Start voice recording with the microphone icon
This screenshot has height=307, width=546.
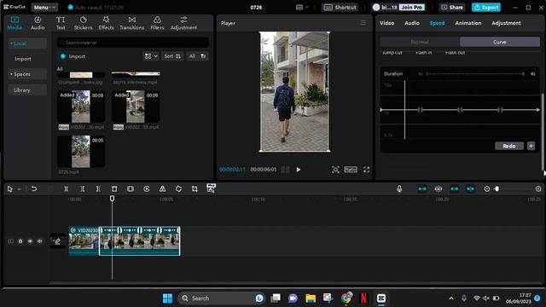coord(399,188)
